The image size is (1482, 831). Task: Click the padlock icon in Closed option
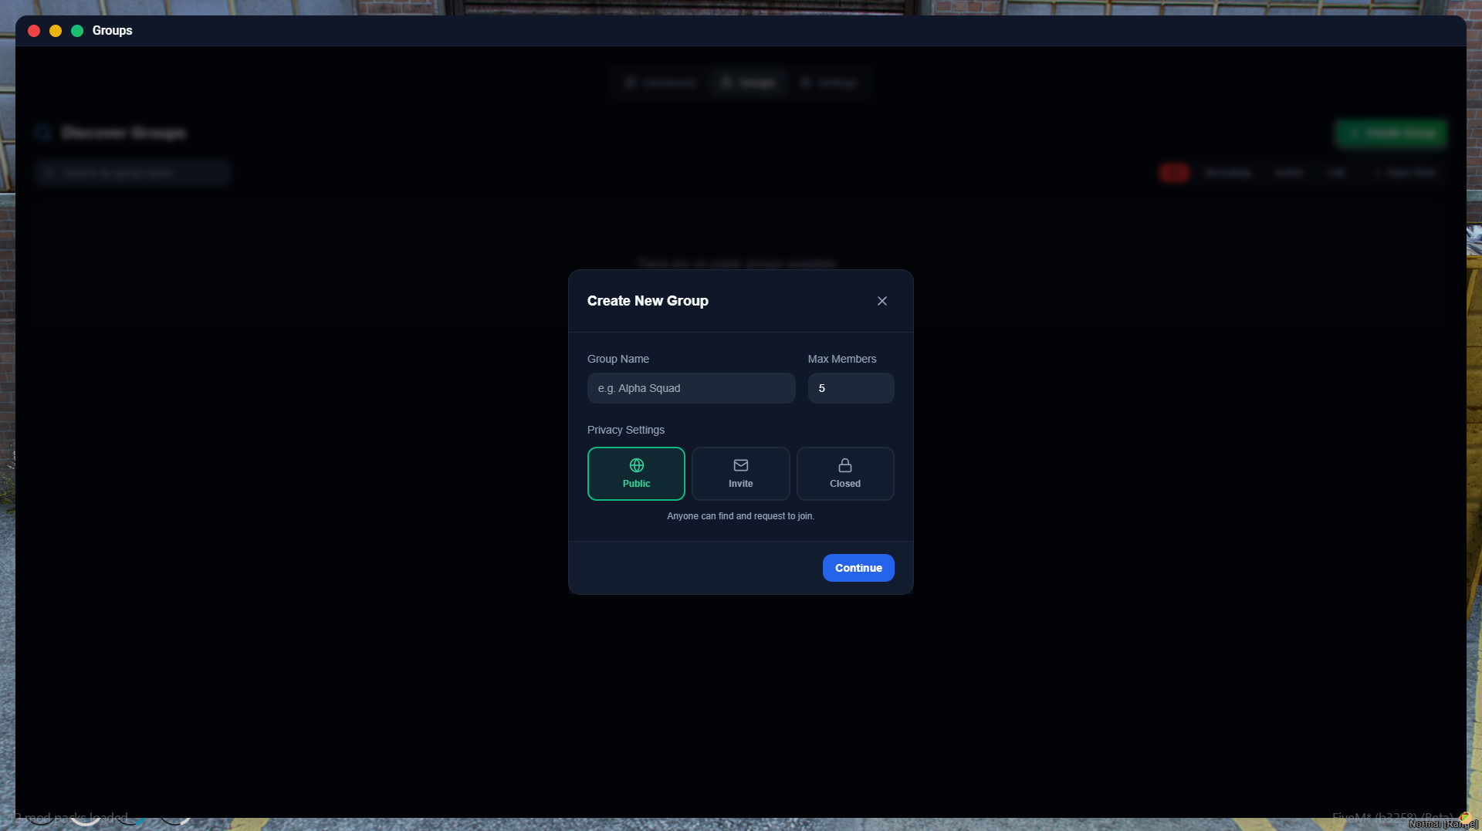point(845,465)
